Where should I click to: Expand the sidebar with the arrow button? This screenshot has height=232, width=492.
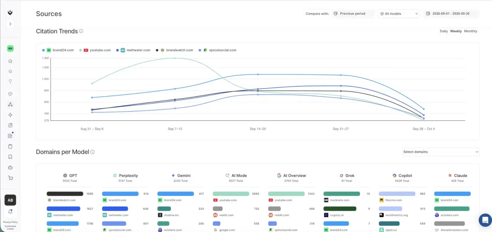[10, 24]
